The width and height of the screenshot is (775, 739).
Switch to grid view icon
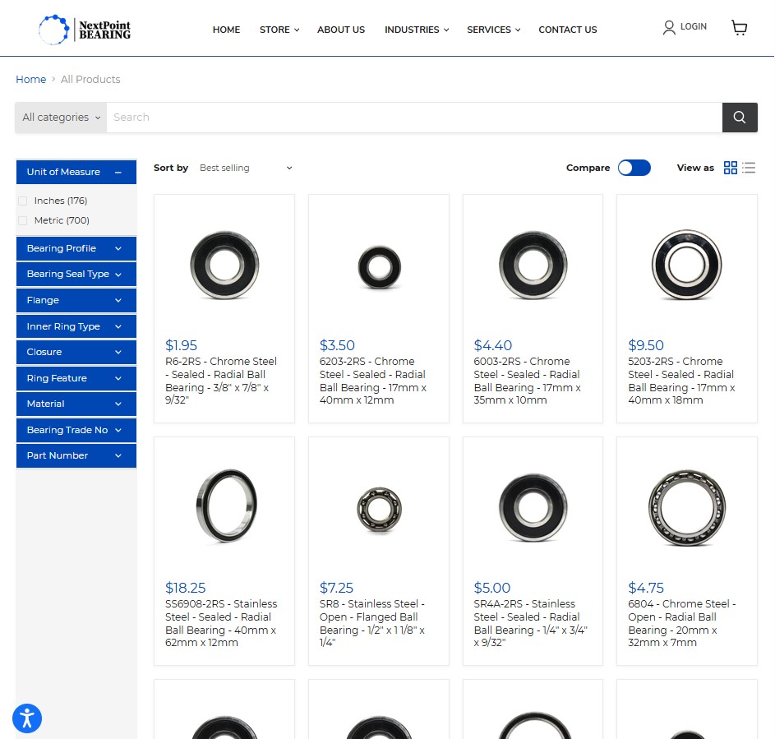[x=730, y=168]
